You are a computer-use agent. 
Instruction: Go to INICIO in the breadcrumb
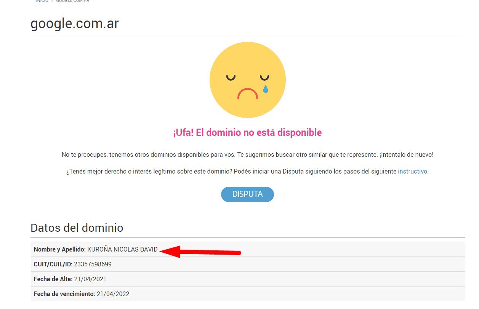[42, 1]
